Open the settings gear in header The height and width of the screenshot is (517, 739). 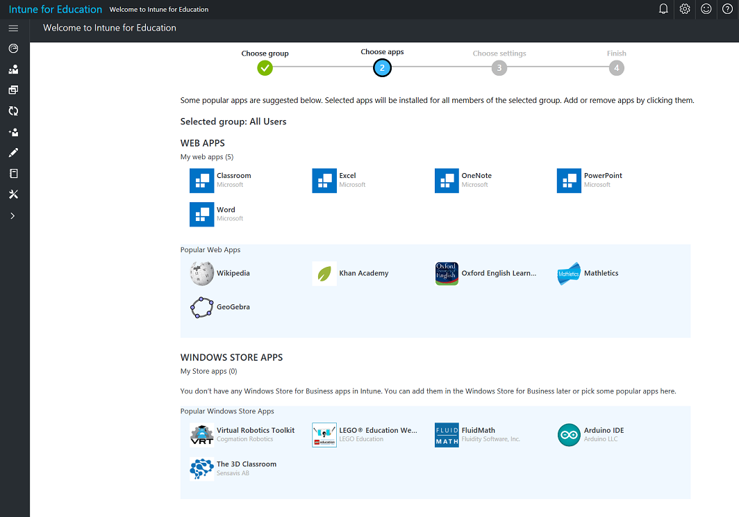point(685,9)
